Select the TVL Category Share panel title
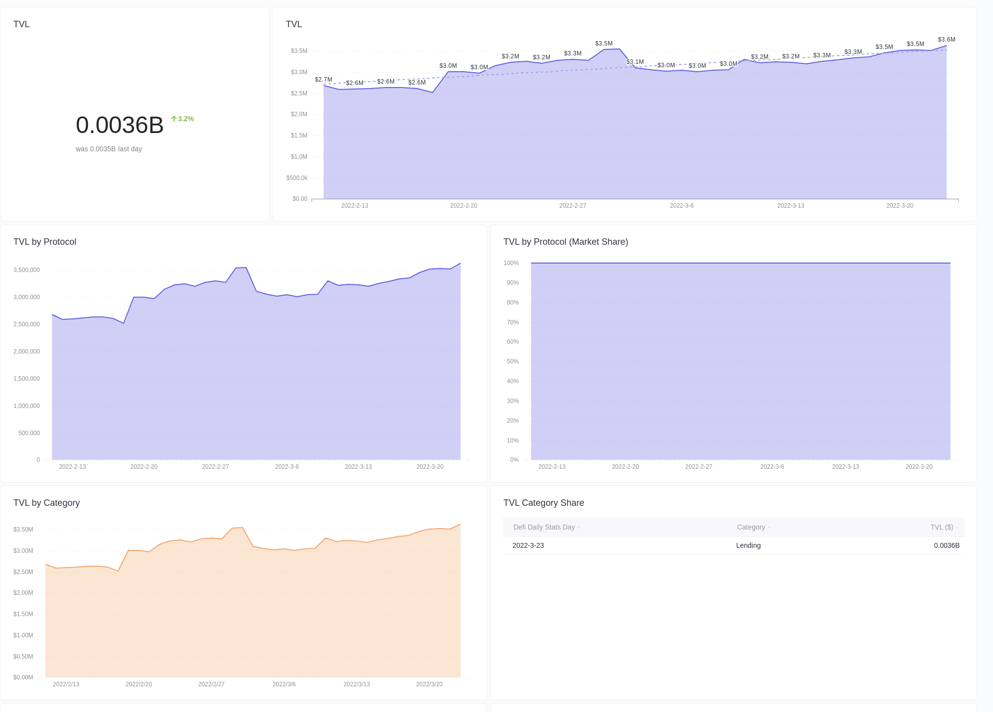This screenshot has height=712, width=993. tap(543, 503)
